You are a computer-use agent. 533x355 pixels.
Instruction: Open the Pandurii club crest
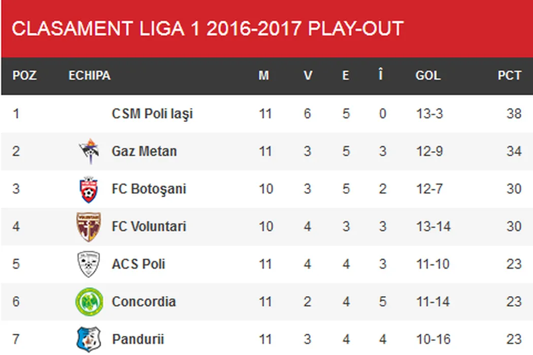point(89,339)
